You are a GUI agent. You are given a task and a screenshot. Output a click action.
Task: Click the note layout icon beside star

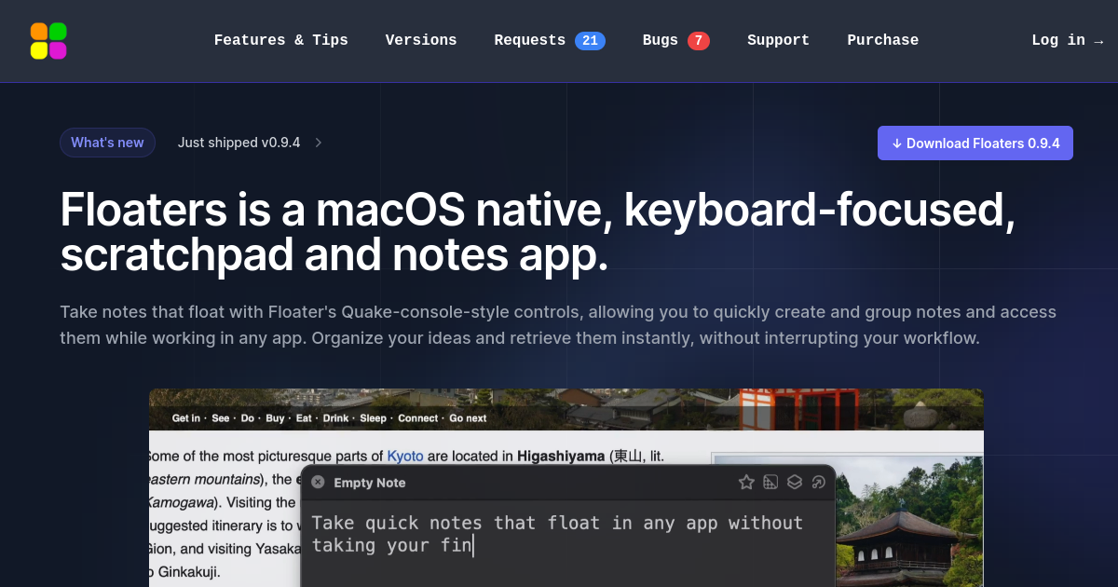770,482
